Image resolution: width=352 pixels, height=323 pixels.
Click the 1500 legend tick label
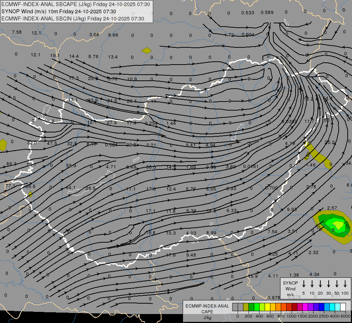(302, 316)
